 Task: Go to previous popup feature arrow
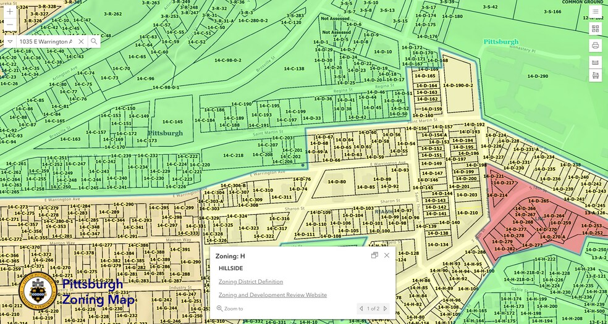(361, 309)
